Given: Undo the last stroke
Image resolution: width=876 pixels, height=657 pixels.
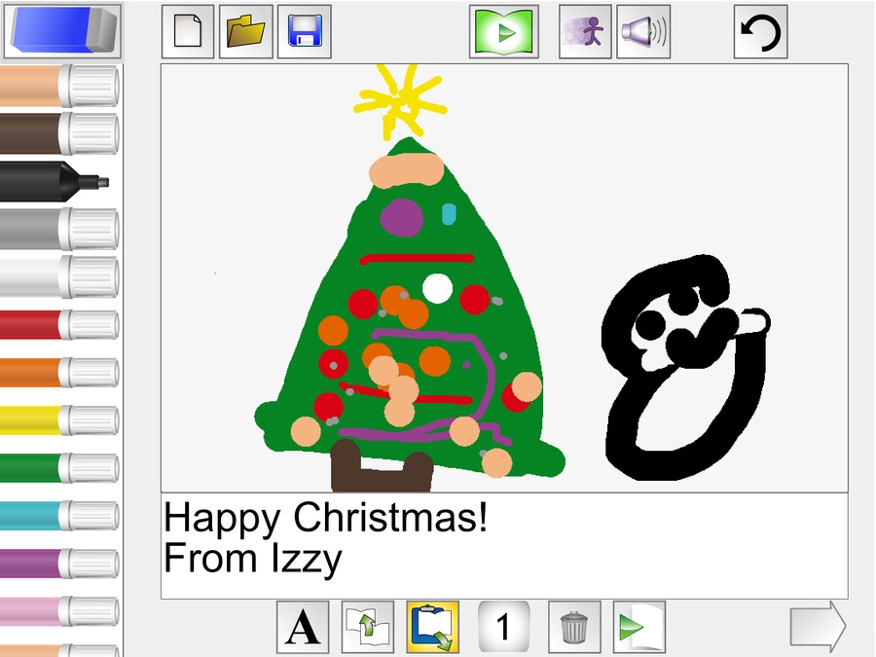Looking at the screenshot, I should pyautogui.click(x=760, y=31).
